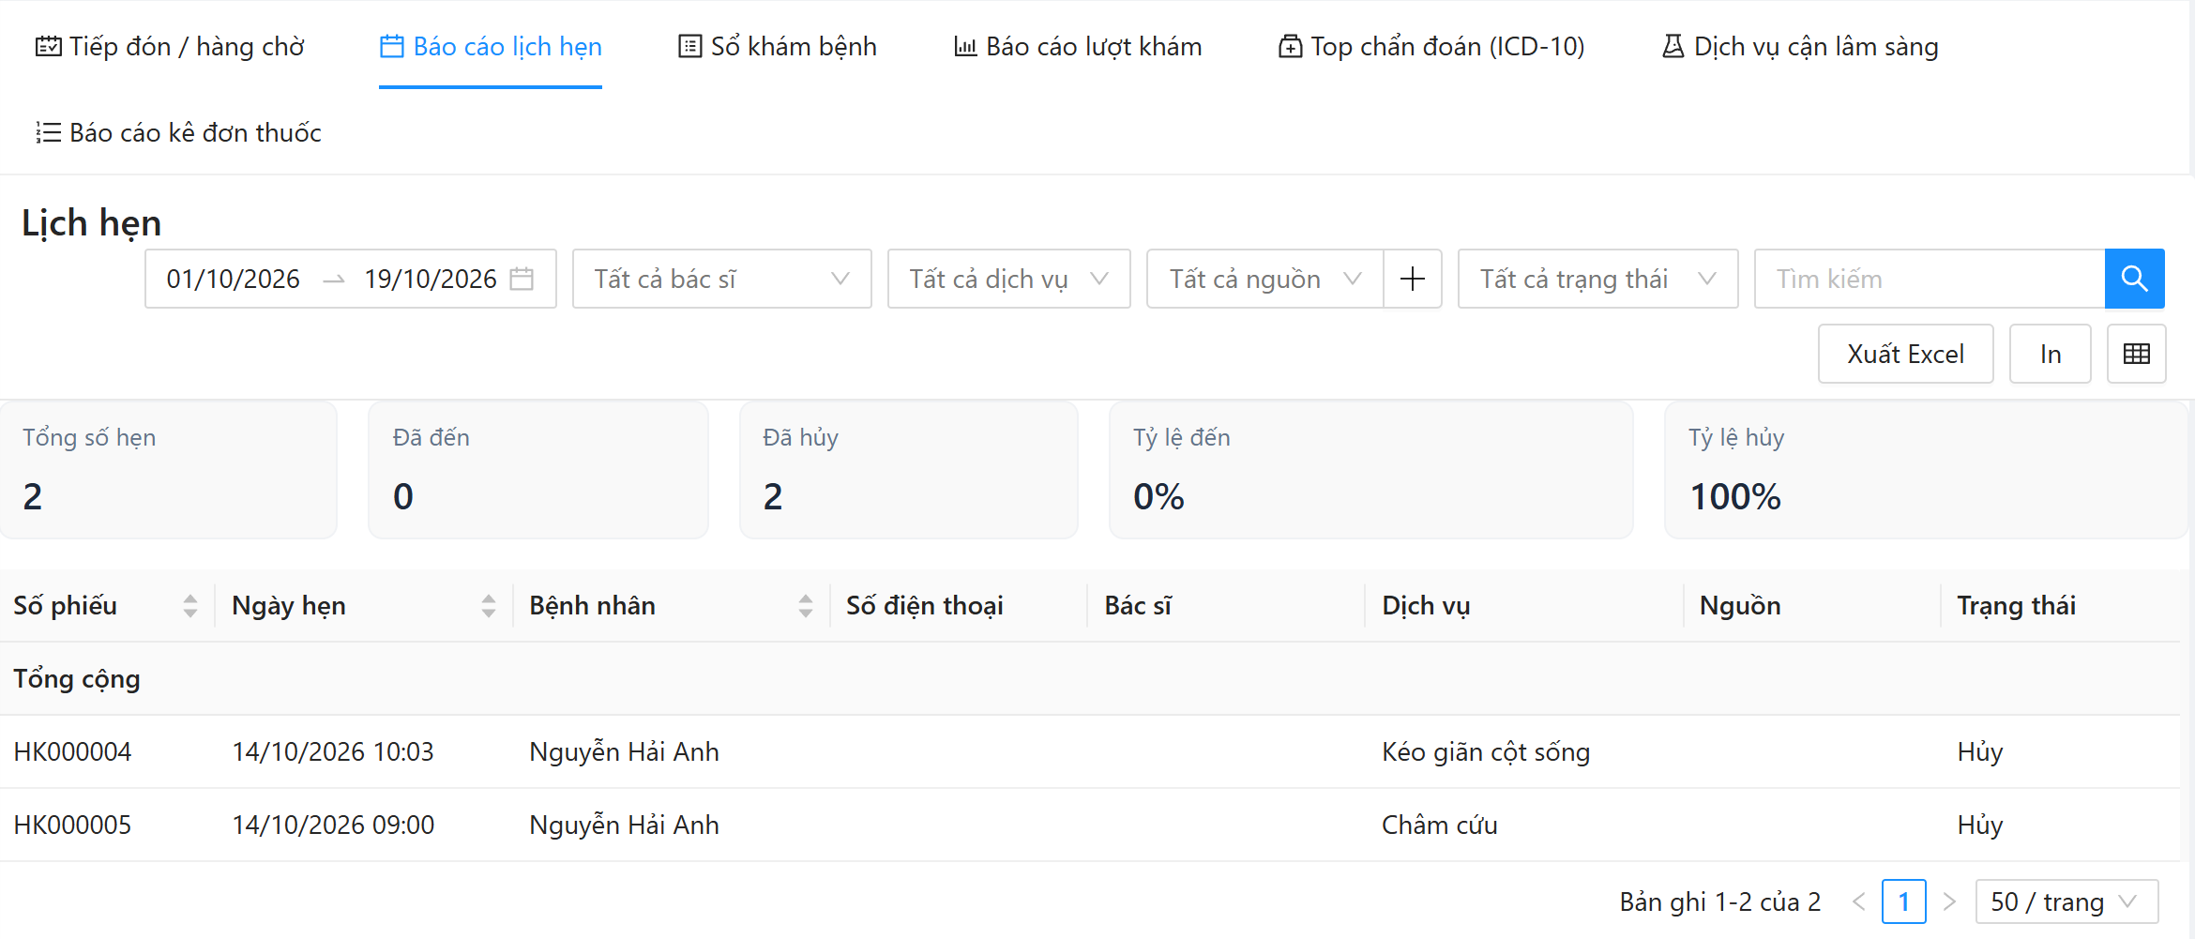2195x939 pixels.
Task: Expand the Tất cả bác sĩ dropdown
Action: pos(722,279)
